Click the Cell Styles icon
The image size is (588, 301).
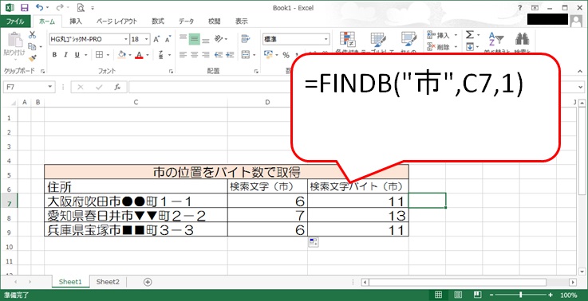point(408,39)
